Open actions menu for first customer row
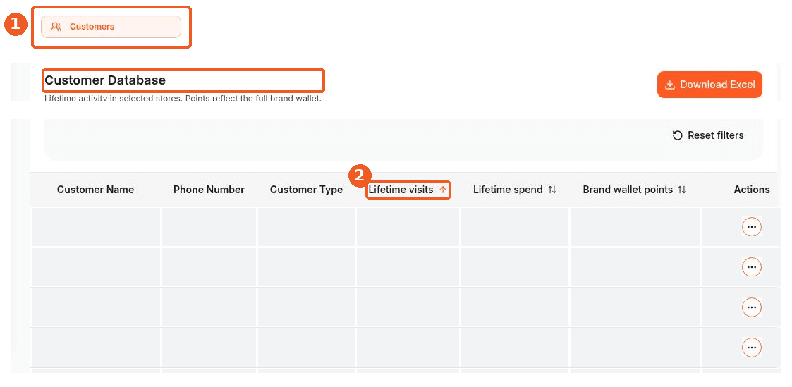This screenshot has width=792, height=387. click(752, 227)
